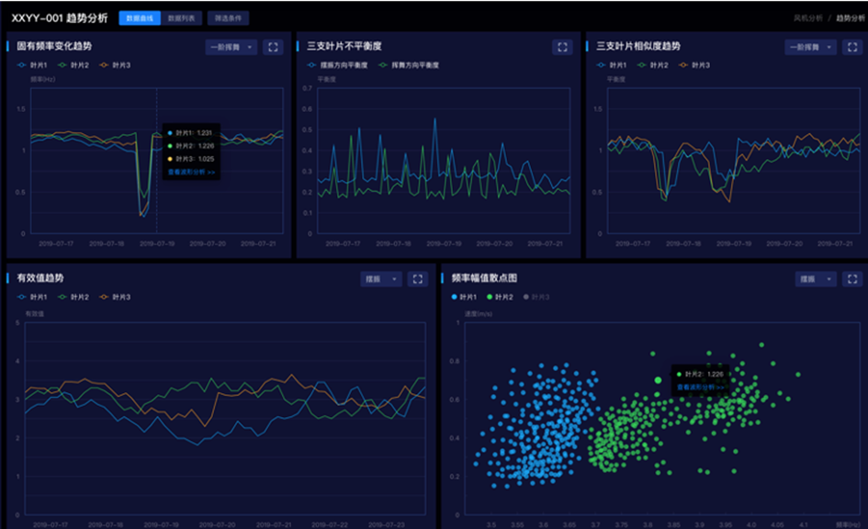Toggle 叶片1 legend in 有效值趋势 chart
The width and height of the screenshot is (868, 529).
[x=32, y=298]
